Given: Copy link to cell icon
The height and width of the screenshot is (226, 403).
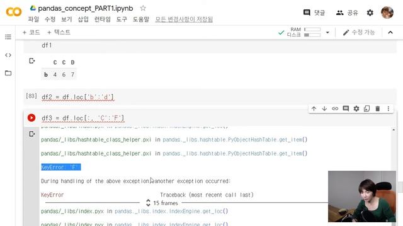Looking at the screenshot, I should pyautogui.click(x=335, y=109).
